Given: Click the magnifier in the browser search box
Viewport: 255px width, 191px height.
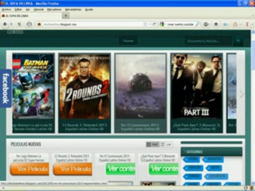Looking at the screenshot, I should pyautogui.click(x=197, y=24).
